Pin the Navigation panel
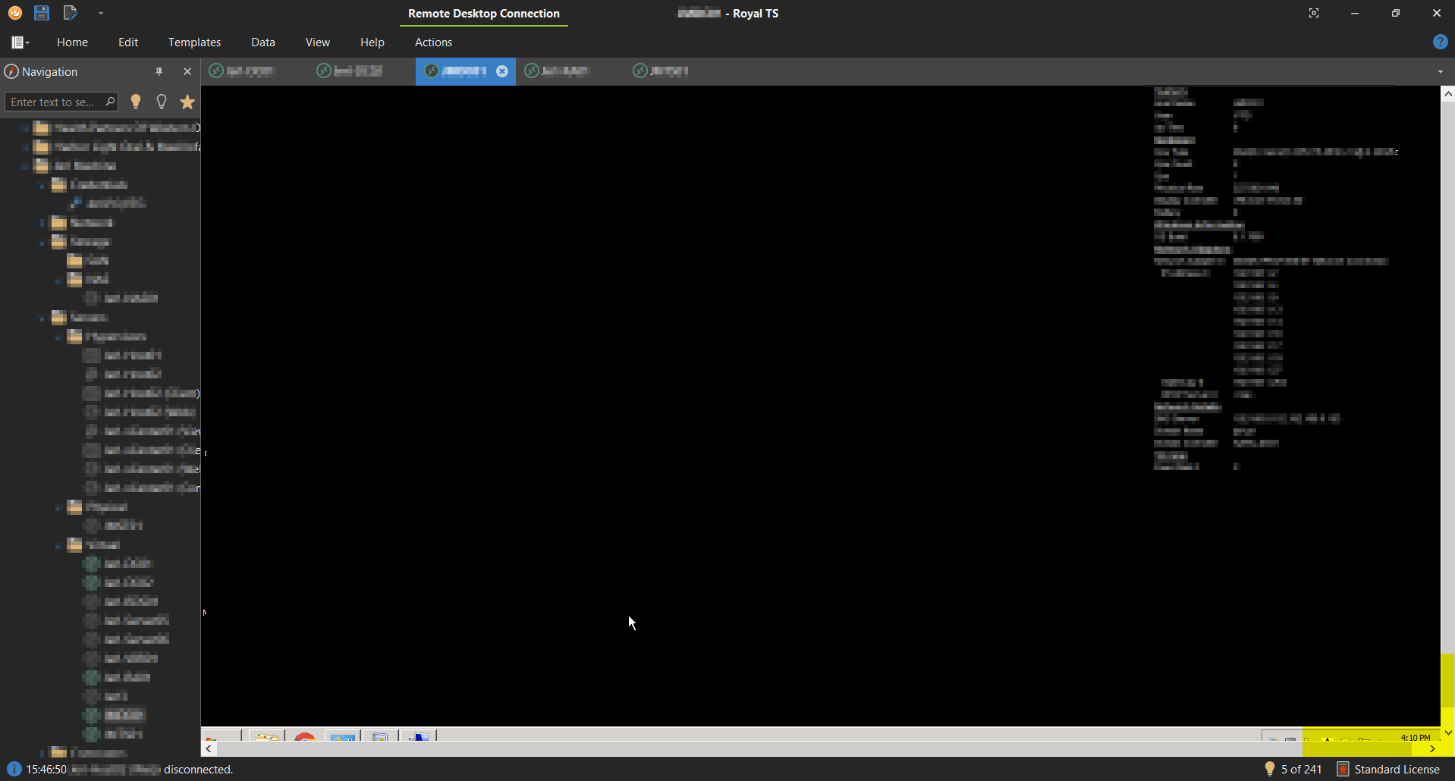This screenshot has width=1455, height=781. coord(159,71)
